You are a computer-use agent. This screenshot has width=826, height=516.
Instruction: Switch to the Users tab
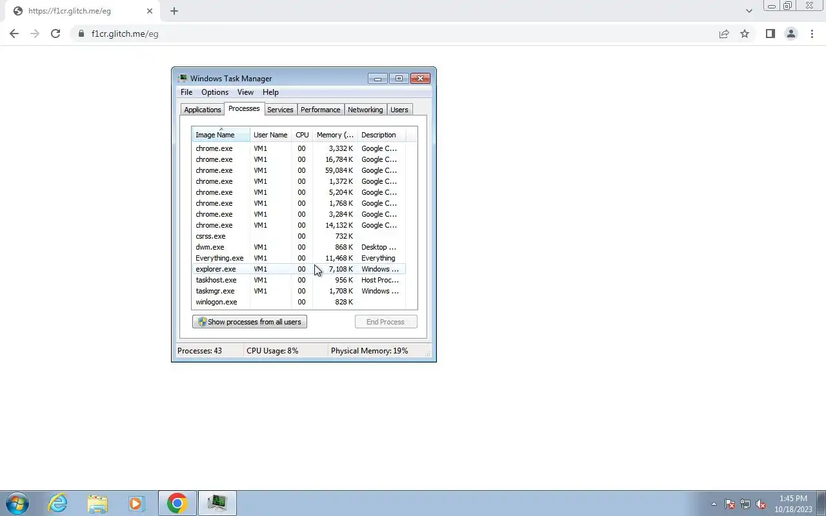(x=399, y=110)
